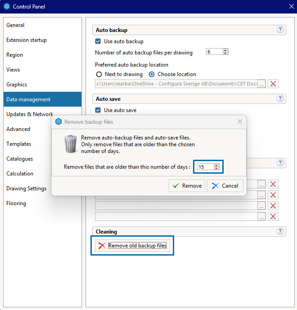
Task: Click Remove old backup files button
Action: click(x=132, y=246)
